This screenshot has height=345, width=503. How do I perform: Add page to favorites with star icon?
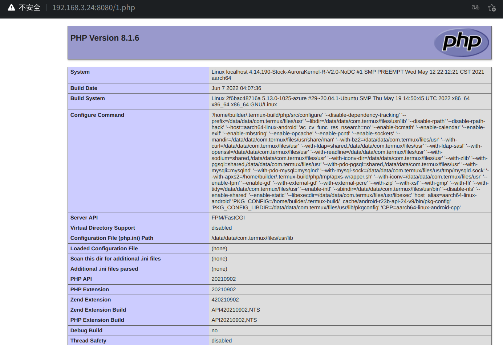coord(492,8)
